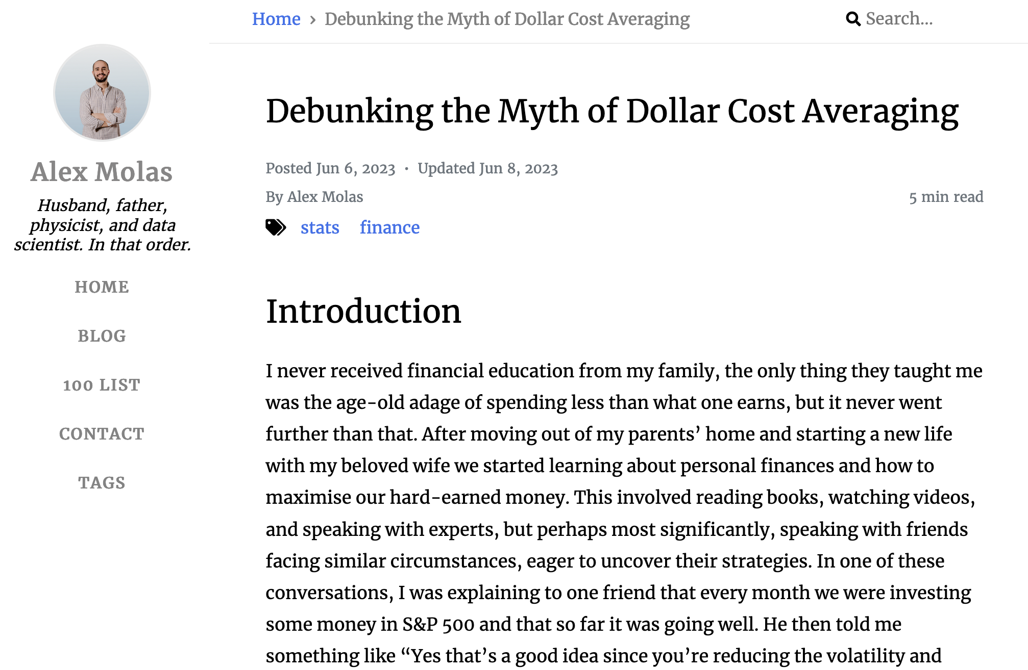1028x670 pixels.
Task: Click the Alex Molas site title
Action: [x=102, y=172]
